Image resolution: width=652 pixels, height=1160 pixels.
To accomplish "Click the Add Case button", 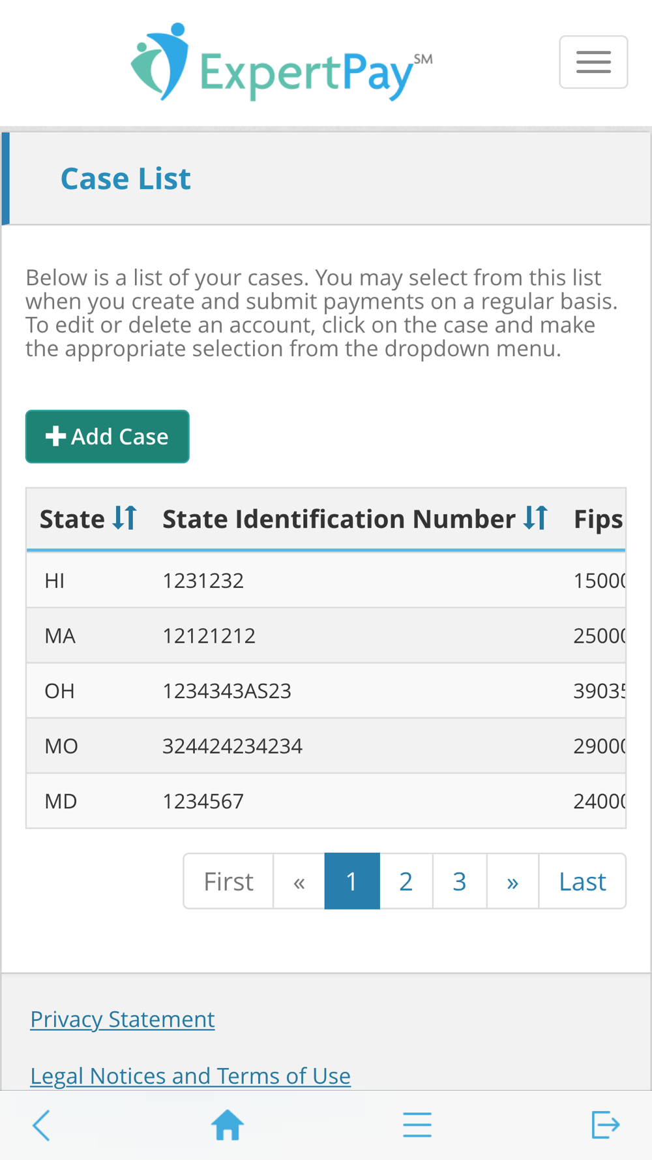I will point(108,436).
